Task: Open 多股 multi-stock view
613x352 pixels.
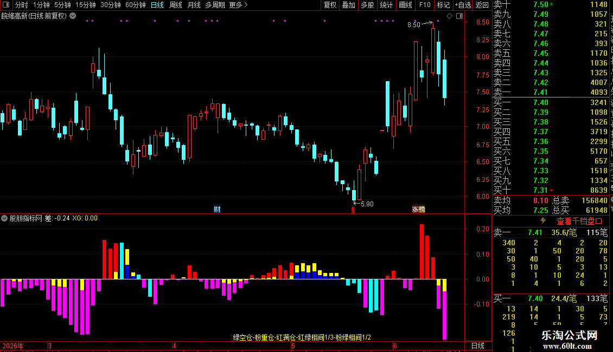Action: coord(367,5)
